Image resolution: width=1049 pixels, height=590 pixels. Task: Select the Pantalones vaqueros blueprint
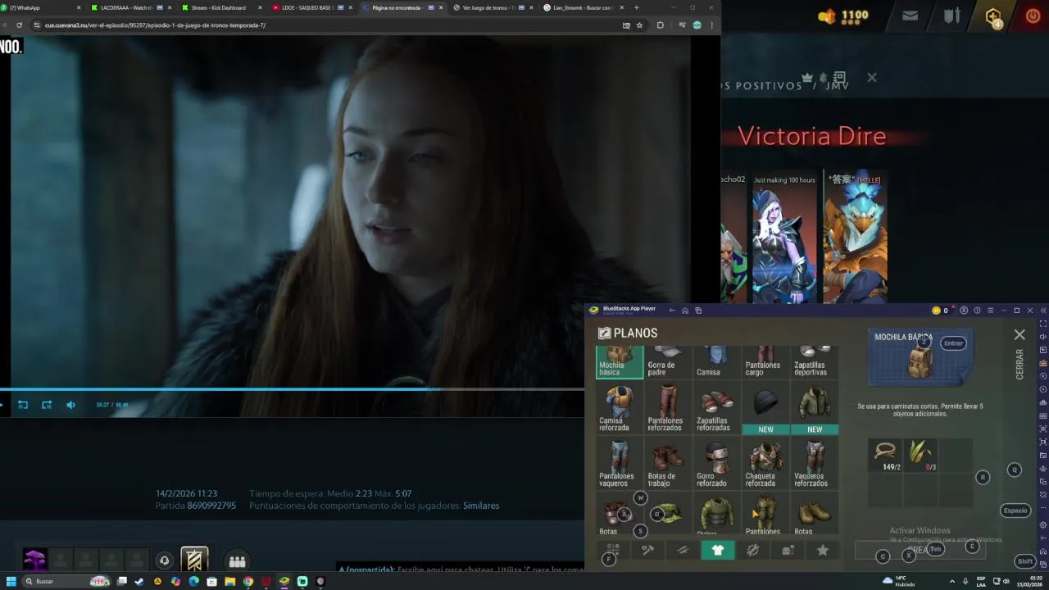619,464
